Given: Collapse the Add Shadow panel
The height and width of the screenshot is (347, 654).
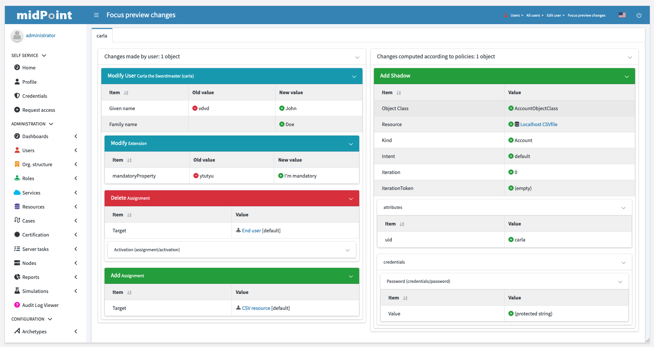Looking at the screenshot, I should pyautogui.click(x=626, y=77).
